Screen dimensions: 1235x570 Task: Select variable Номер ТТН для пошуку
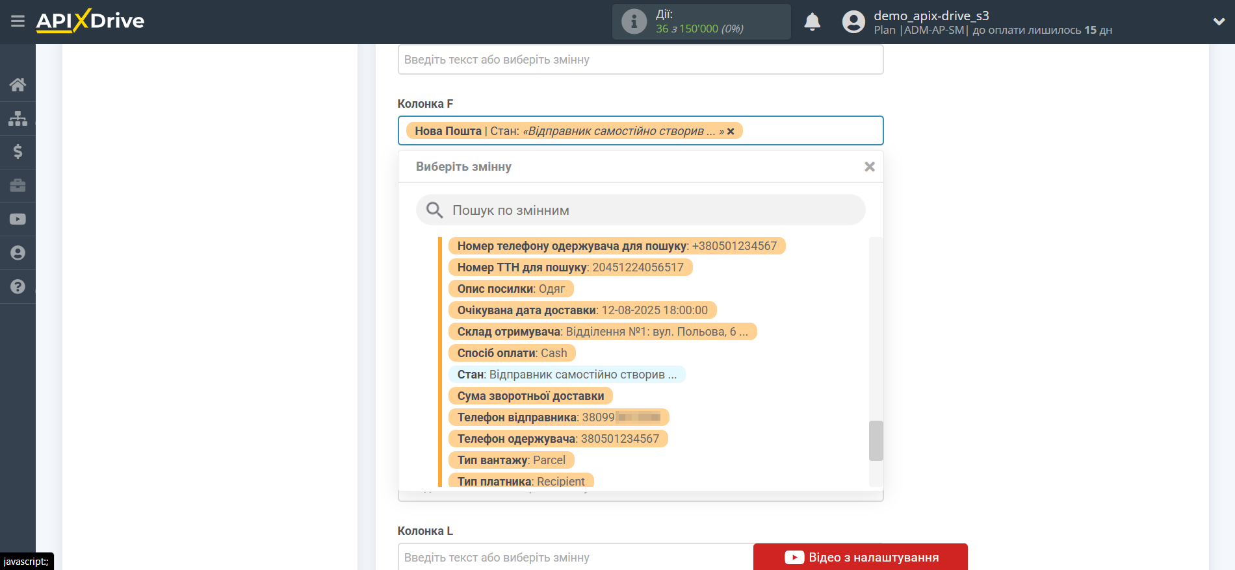click(570, 267)
